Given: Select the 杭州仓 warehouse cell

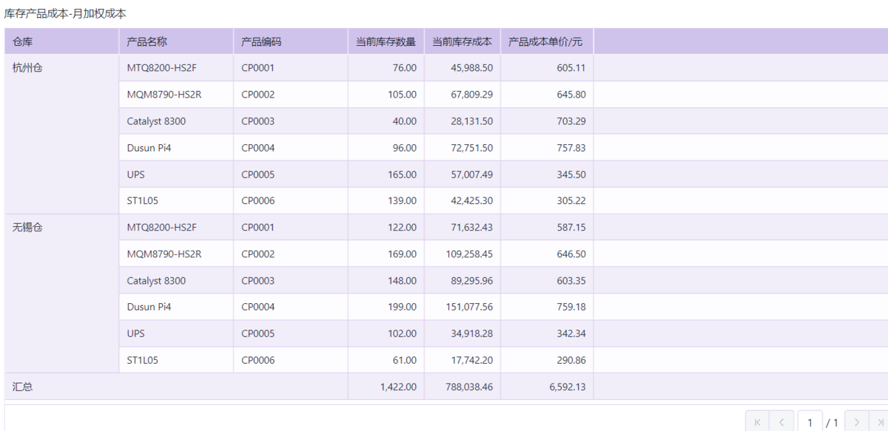Looking at the screenshot, I should pos(28,68).
